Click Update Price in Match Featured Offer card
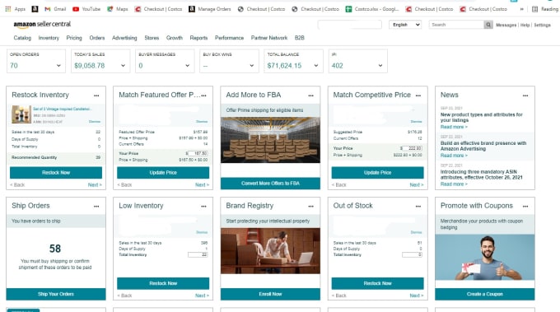560x312 pixels. pos(163,173)
